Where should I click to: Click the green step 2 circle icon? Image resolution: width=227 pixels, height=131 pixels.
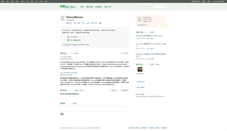68,40
